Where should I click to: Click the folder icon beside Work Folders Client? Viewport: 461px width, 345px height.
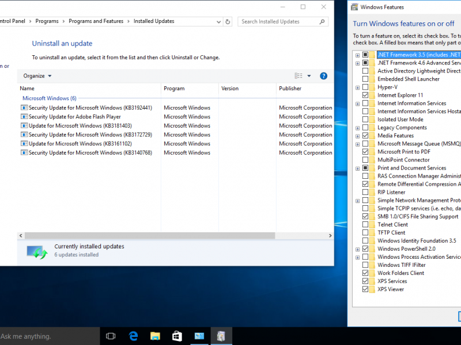pyautogui.click(x=372, y=273)
